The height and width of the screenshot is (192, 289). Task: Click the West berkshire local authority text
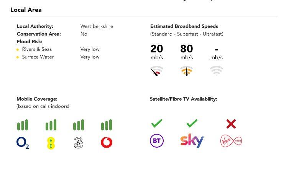pyautogui.click(x=97, y=26)
